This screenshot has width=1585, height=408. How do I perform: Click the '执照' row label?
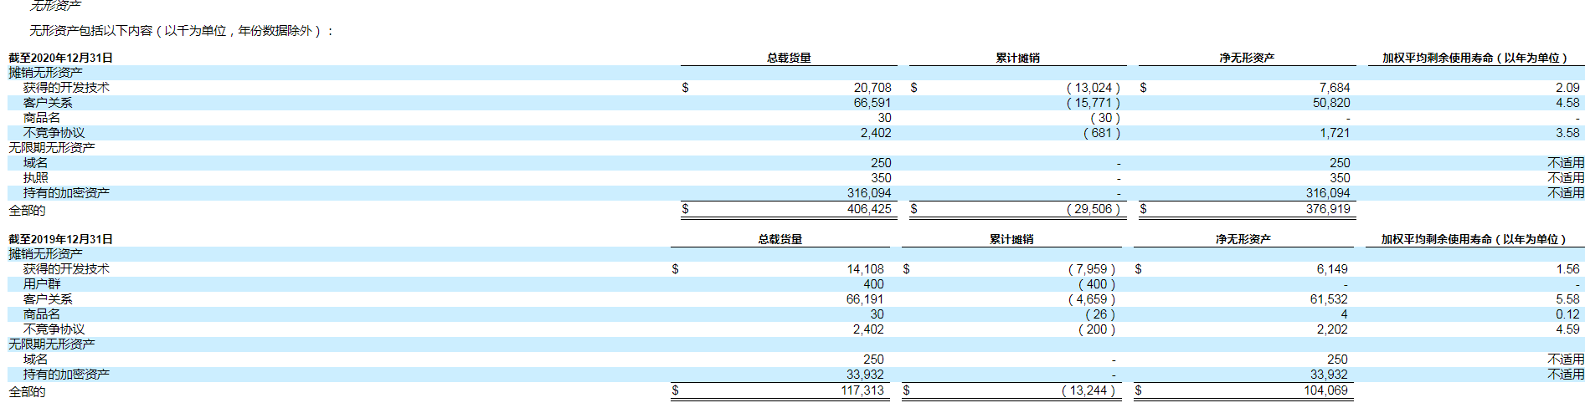(36, 178)
